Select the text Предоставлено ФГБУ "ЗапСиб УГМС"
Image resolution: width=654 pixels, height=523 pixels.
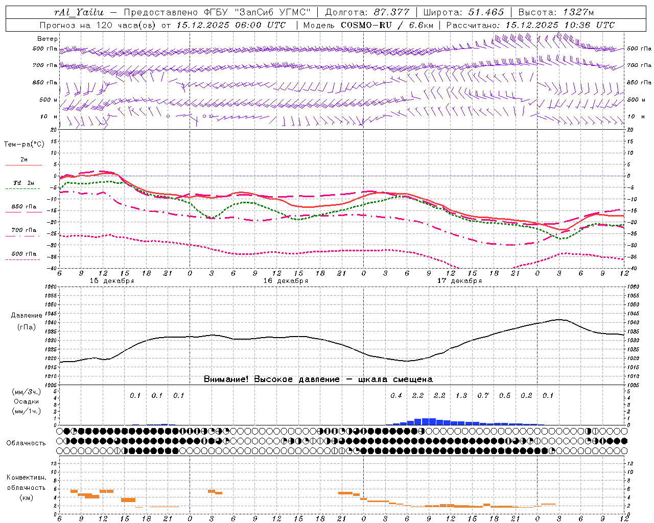218,12
